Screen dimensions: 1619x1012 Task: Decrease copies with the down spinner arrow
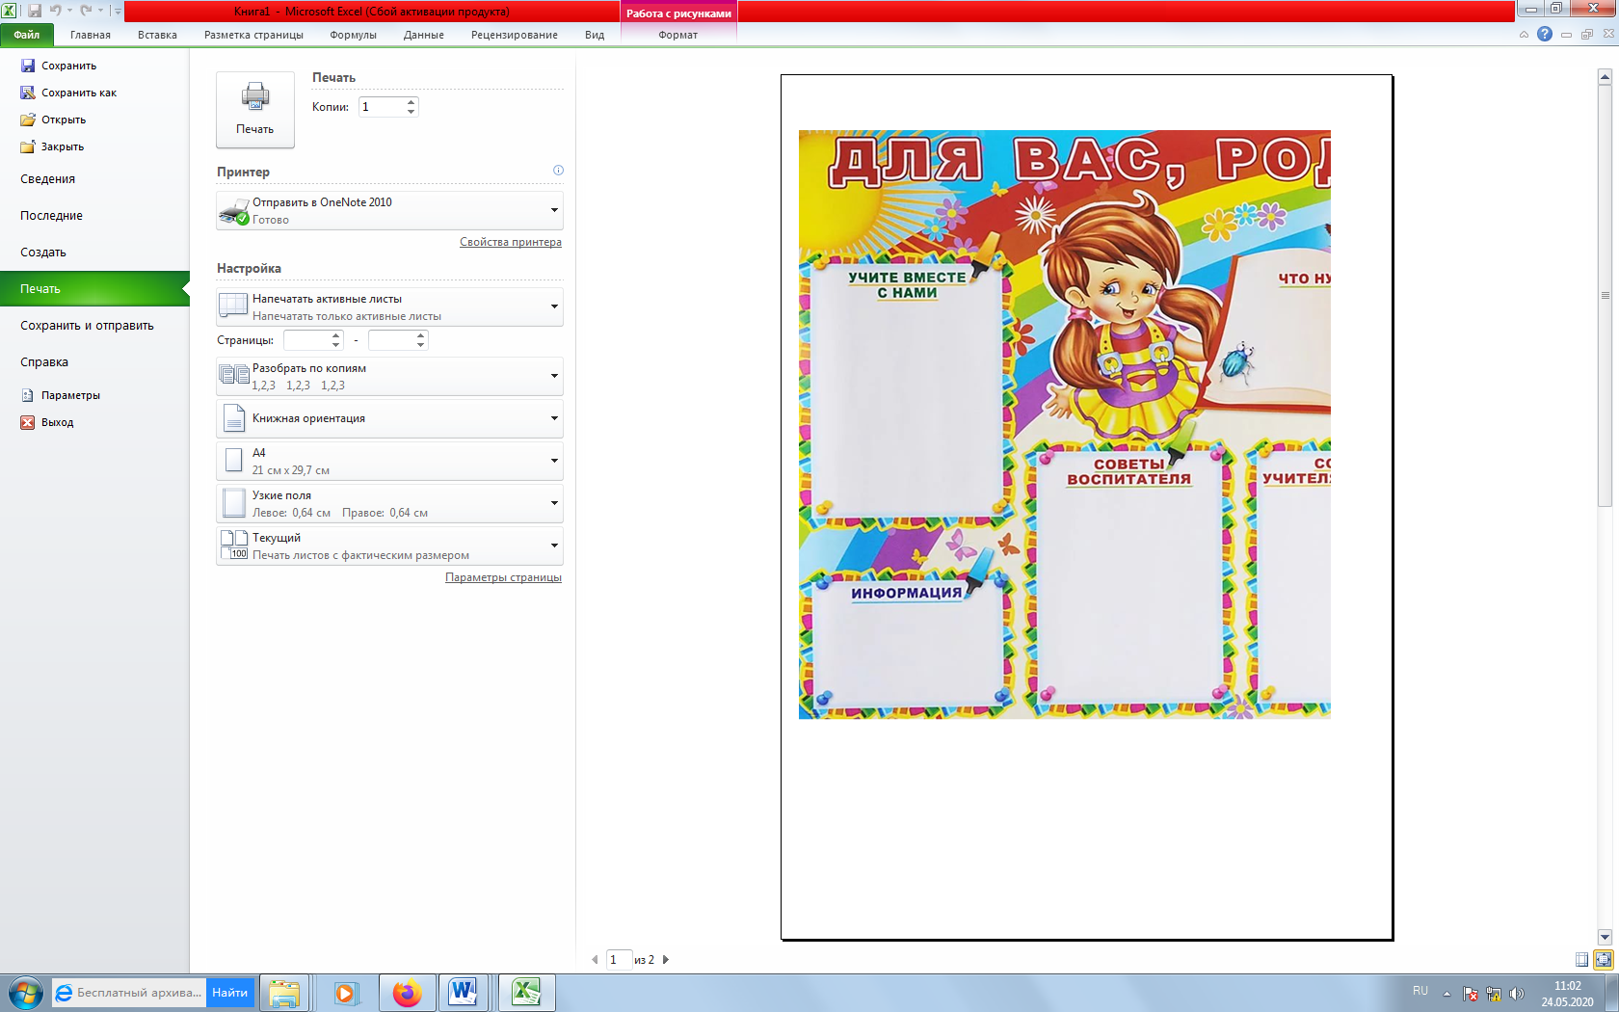411,112
